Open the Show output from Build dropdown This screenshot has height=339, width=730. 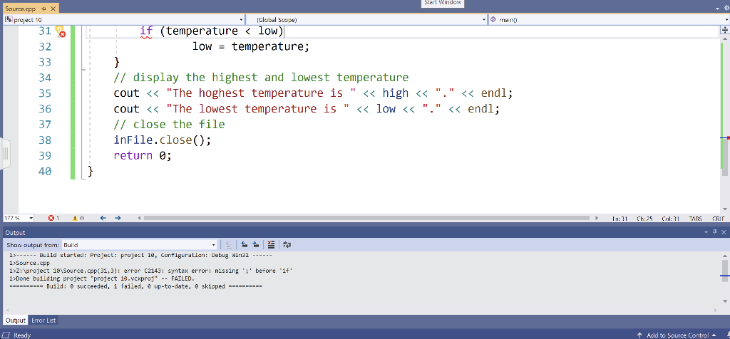(x=140, y=244)
